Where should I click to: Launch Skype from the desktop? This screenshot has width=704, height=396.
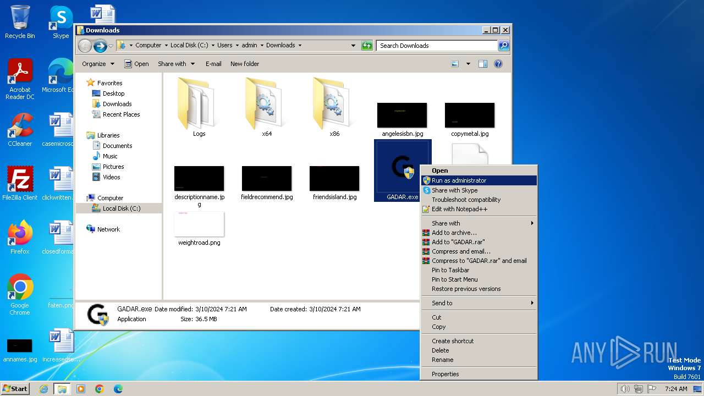pyautogui.click(x=61, y=22)
